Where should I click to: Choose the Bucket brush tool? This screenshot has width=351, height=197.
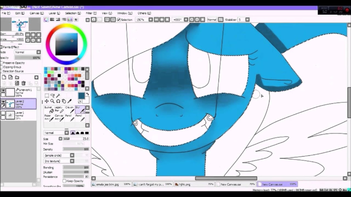tap(49, 109)
